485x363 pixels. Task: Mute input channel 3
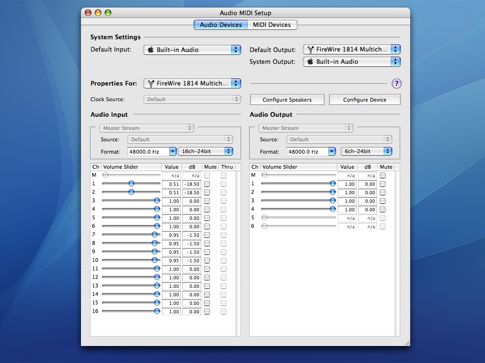coord(207,201)
